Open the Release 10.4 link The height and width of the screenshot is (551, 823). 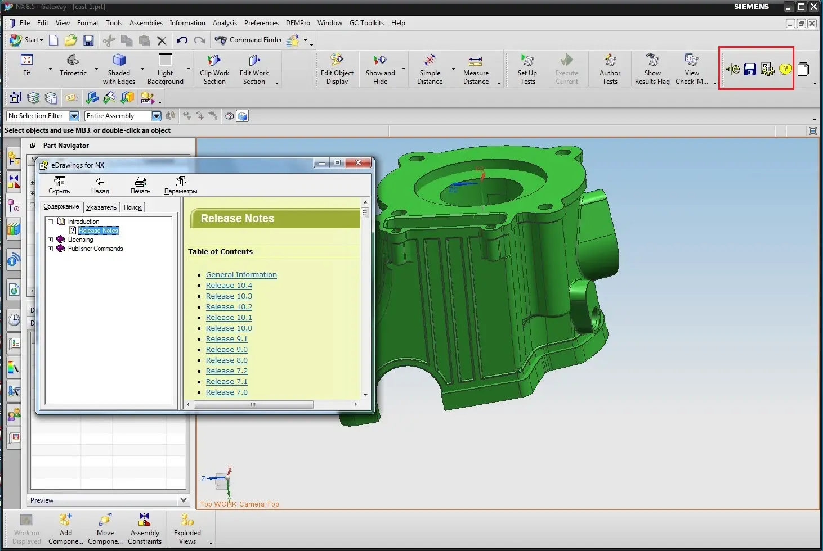pyautogui.click(x=229, y=286)
